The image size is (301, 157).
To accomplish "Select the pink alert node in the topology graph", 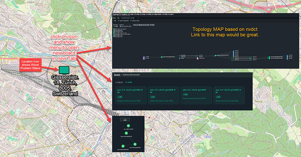I will (198, 58).
